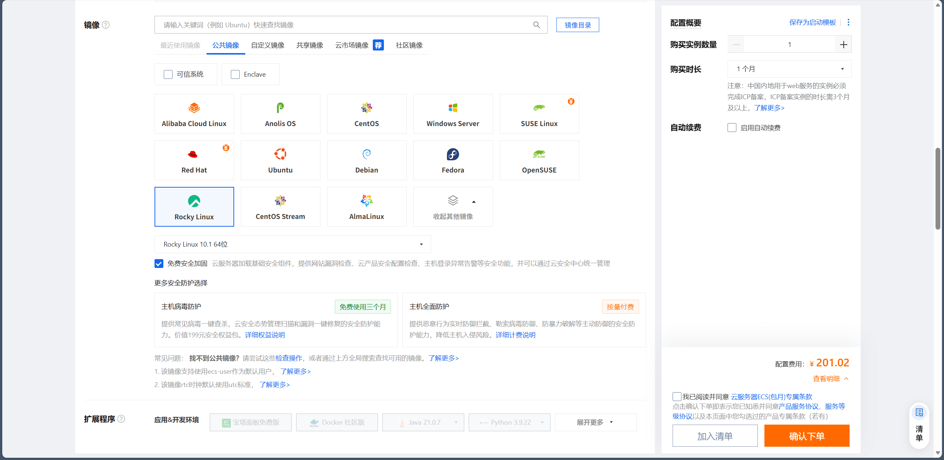944x460 pixels.
Task: Open the Rocky Linux 10.1 version dropdown
Action: (x=292, y=244)
